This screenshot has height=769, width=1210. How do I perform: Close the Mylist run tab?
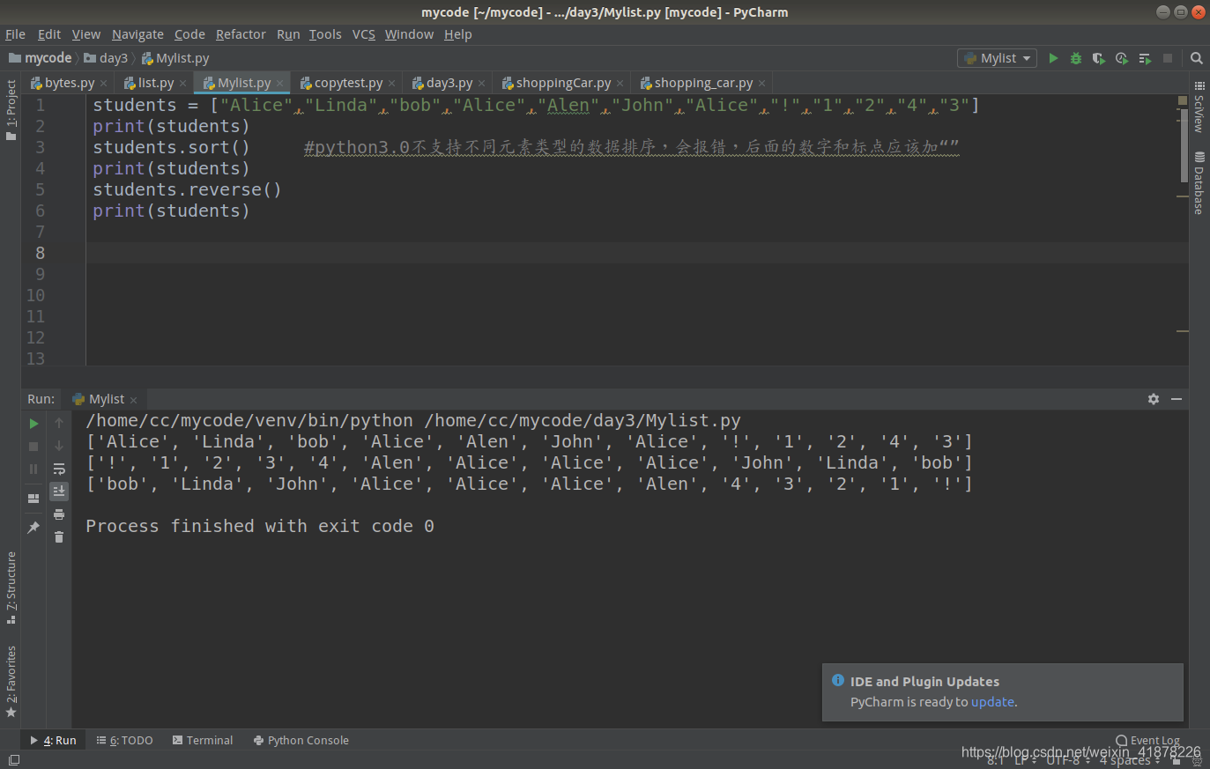133,400
